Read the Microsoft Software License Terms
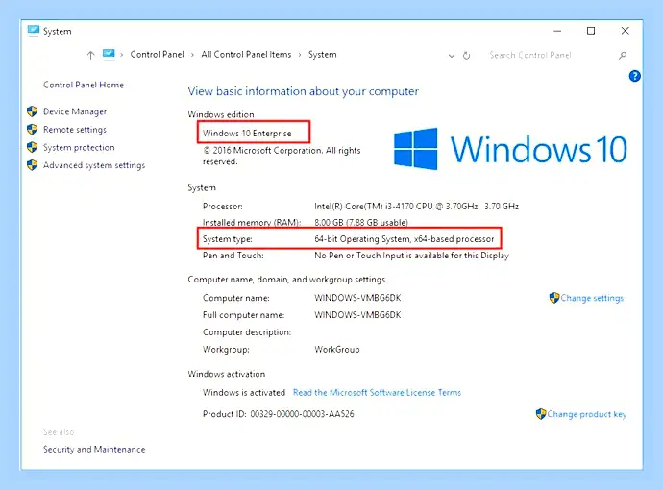The width and height of the screenshot is (663, 490). pos(377,392)
